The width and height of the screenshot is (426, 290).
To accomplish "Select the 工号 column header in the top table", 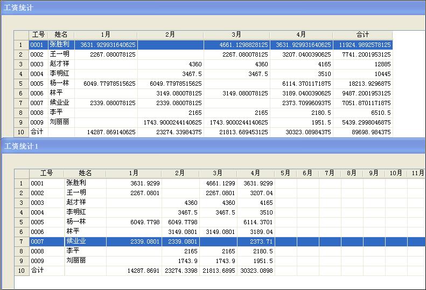I will point(38,34).
